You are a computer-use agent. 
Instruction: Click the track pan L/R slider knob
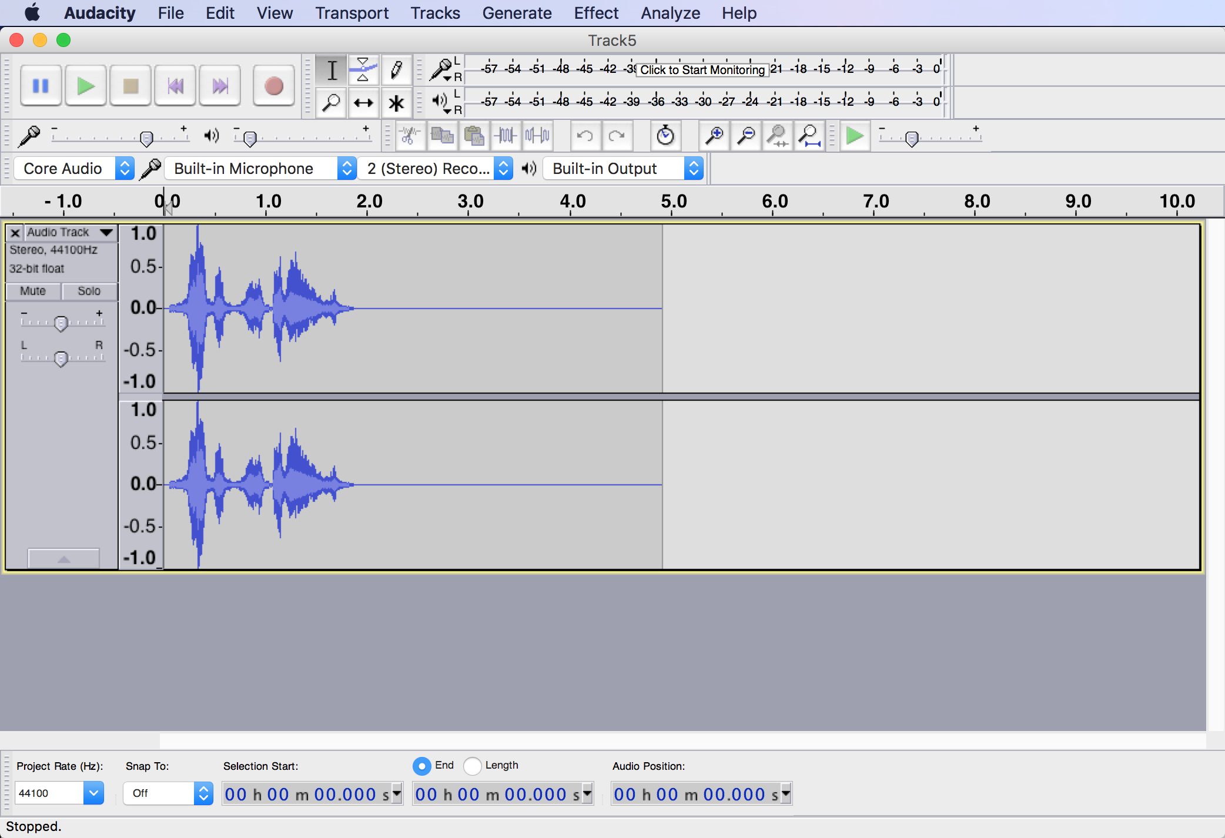coord(61,358)
